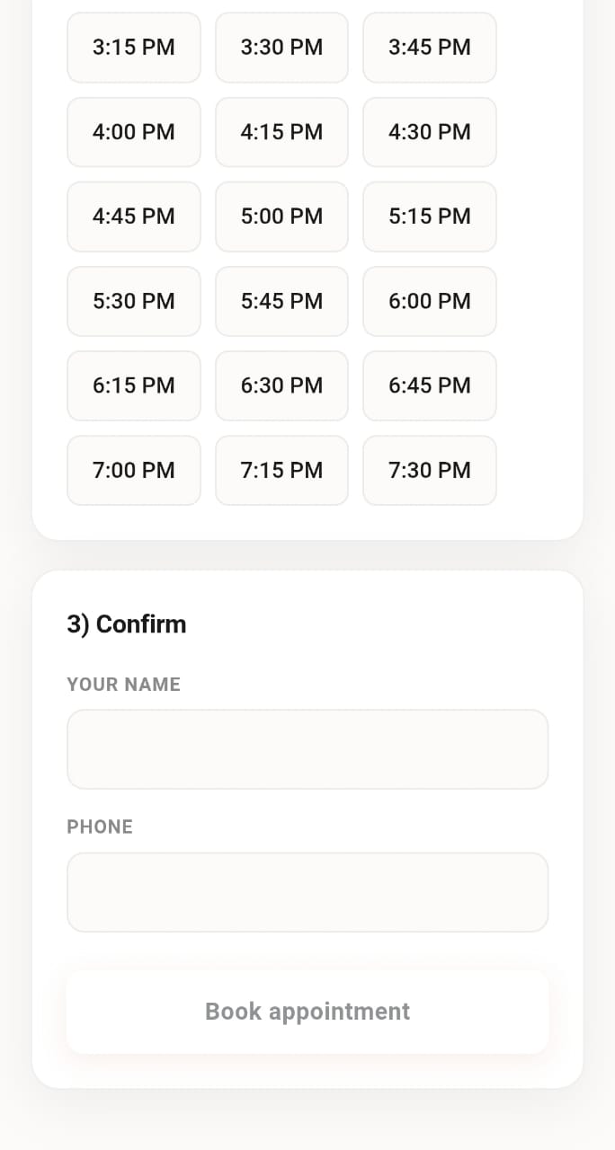This screenshot has width=615, height=1150.
Task: Select the 4:15 PM time slot
Action: 281,131
